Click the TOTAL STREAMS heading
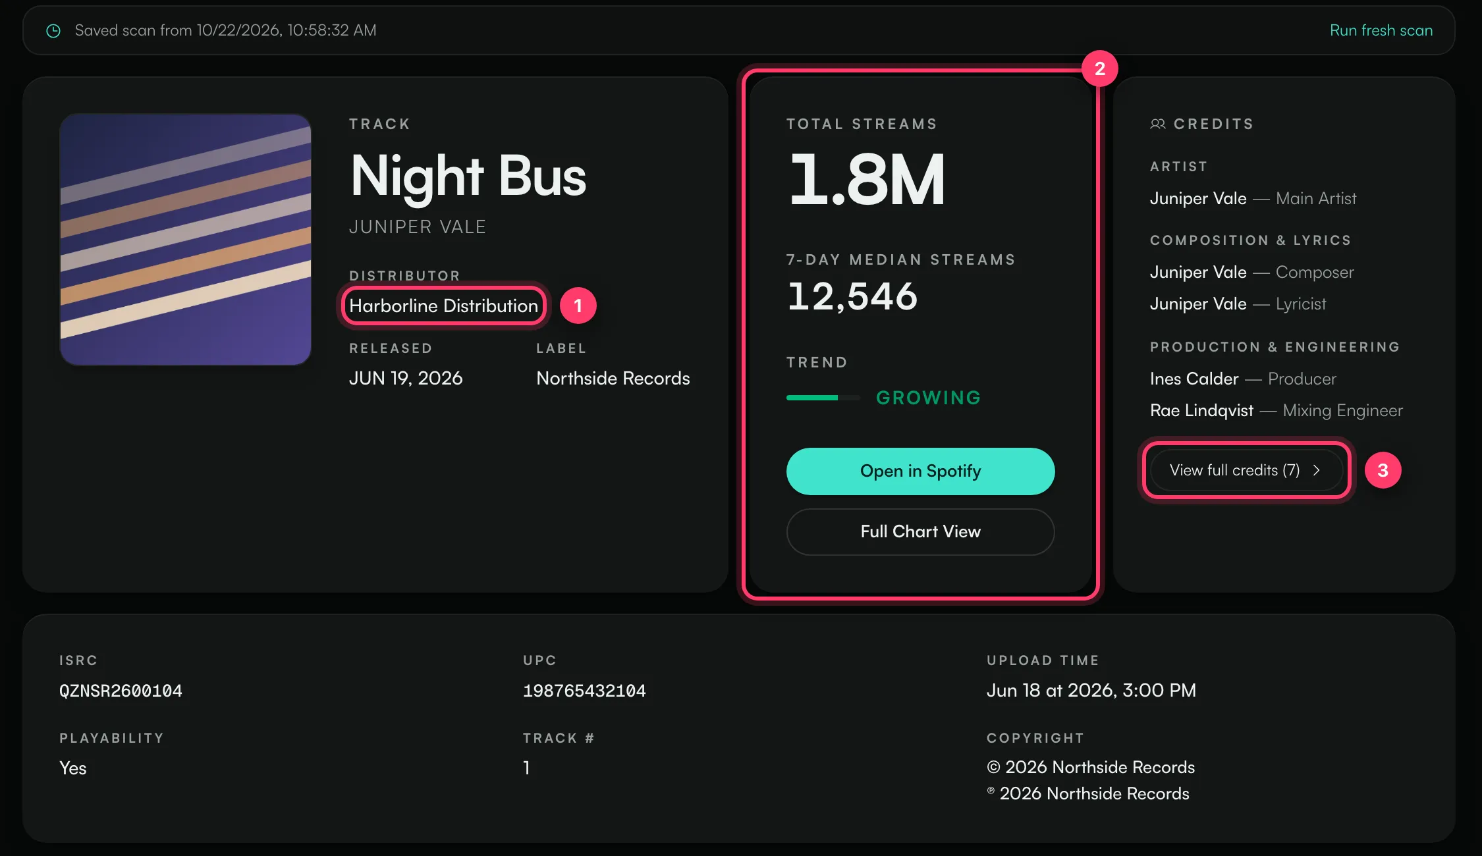The image size is (1482, 856). 862,124
